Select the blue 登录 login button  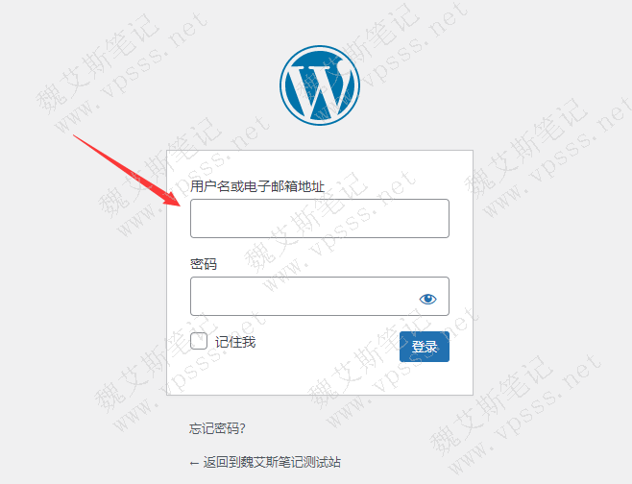point(425,347)
